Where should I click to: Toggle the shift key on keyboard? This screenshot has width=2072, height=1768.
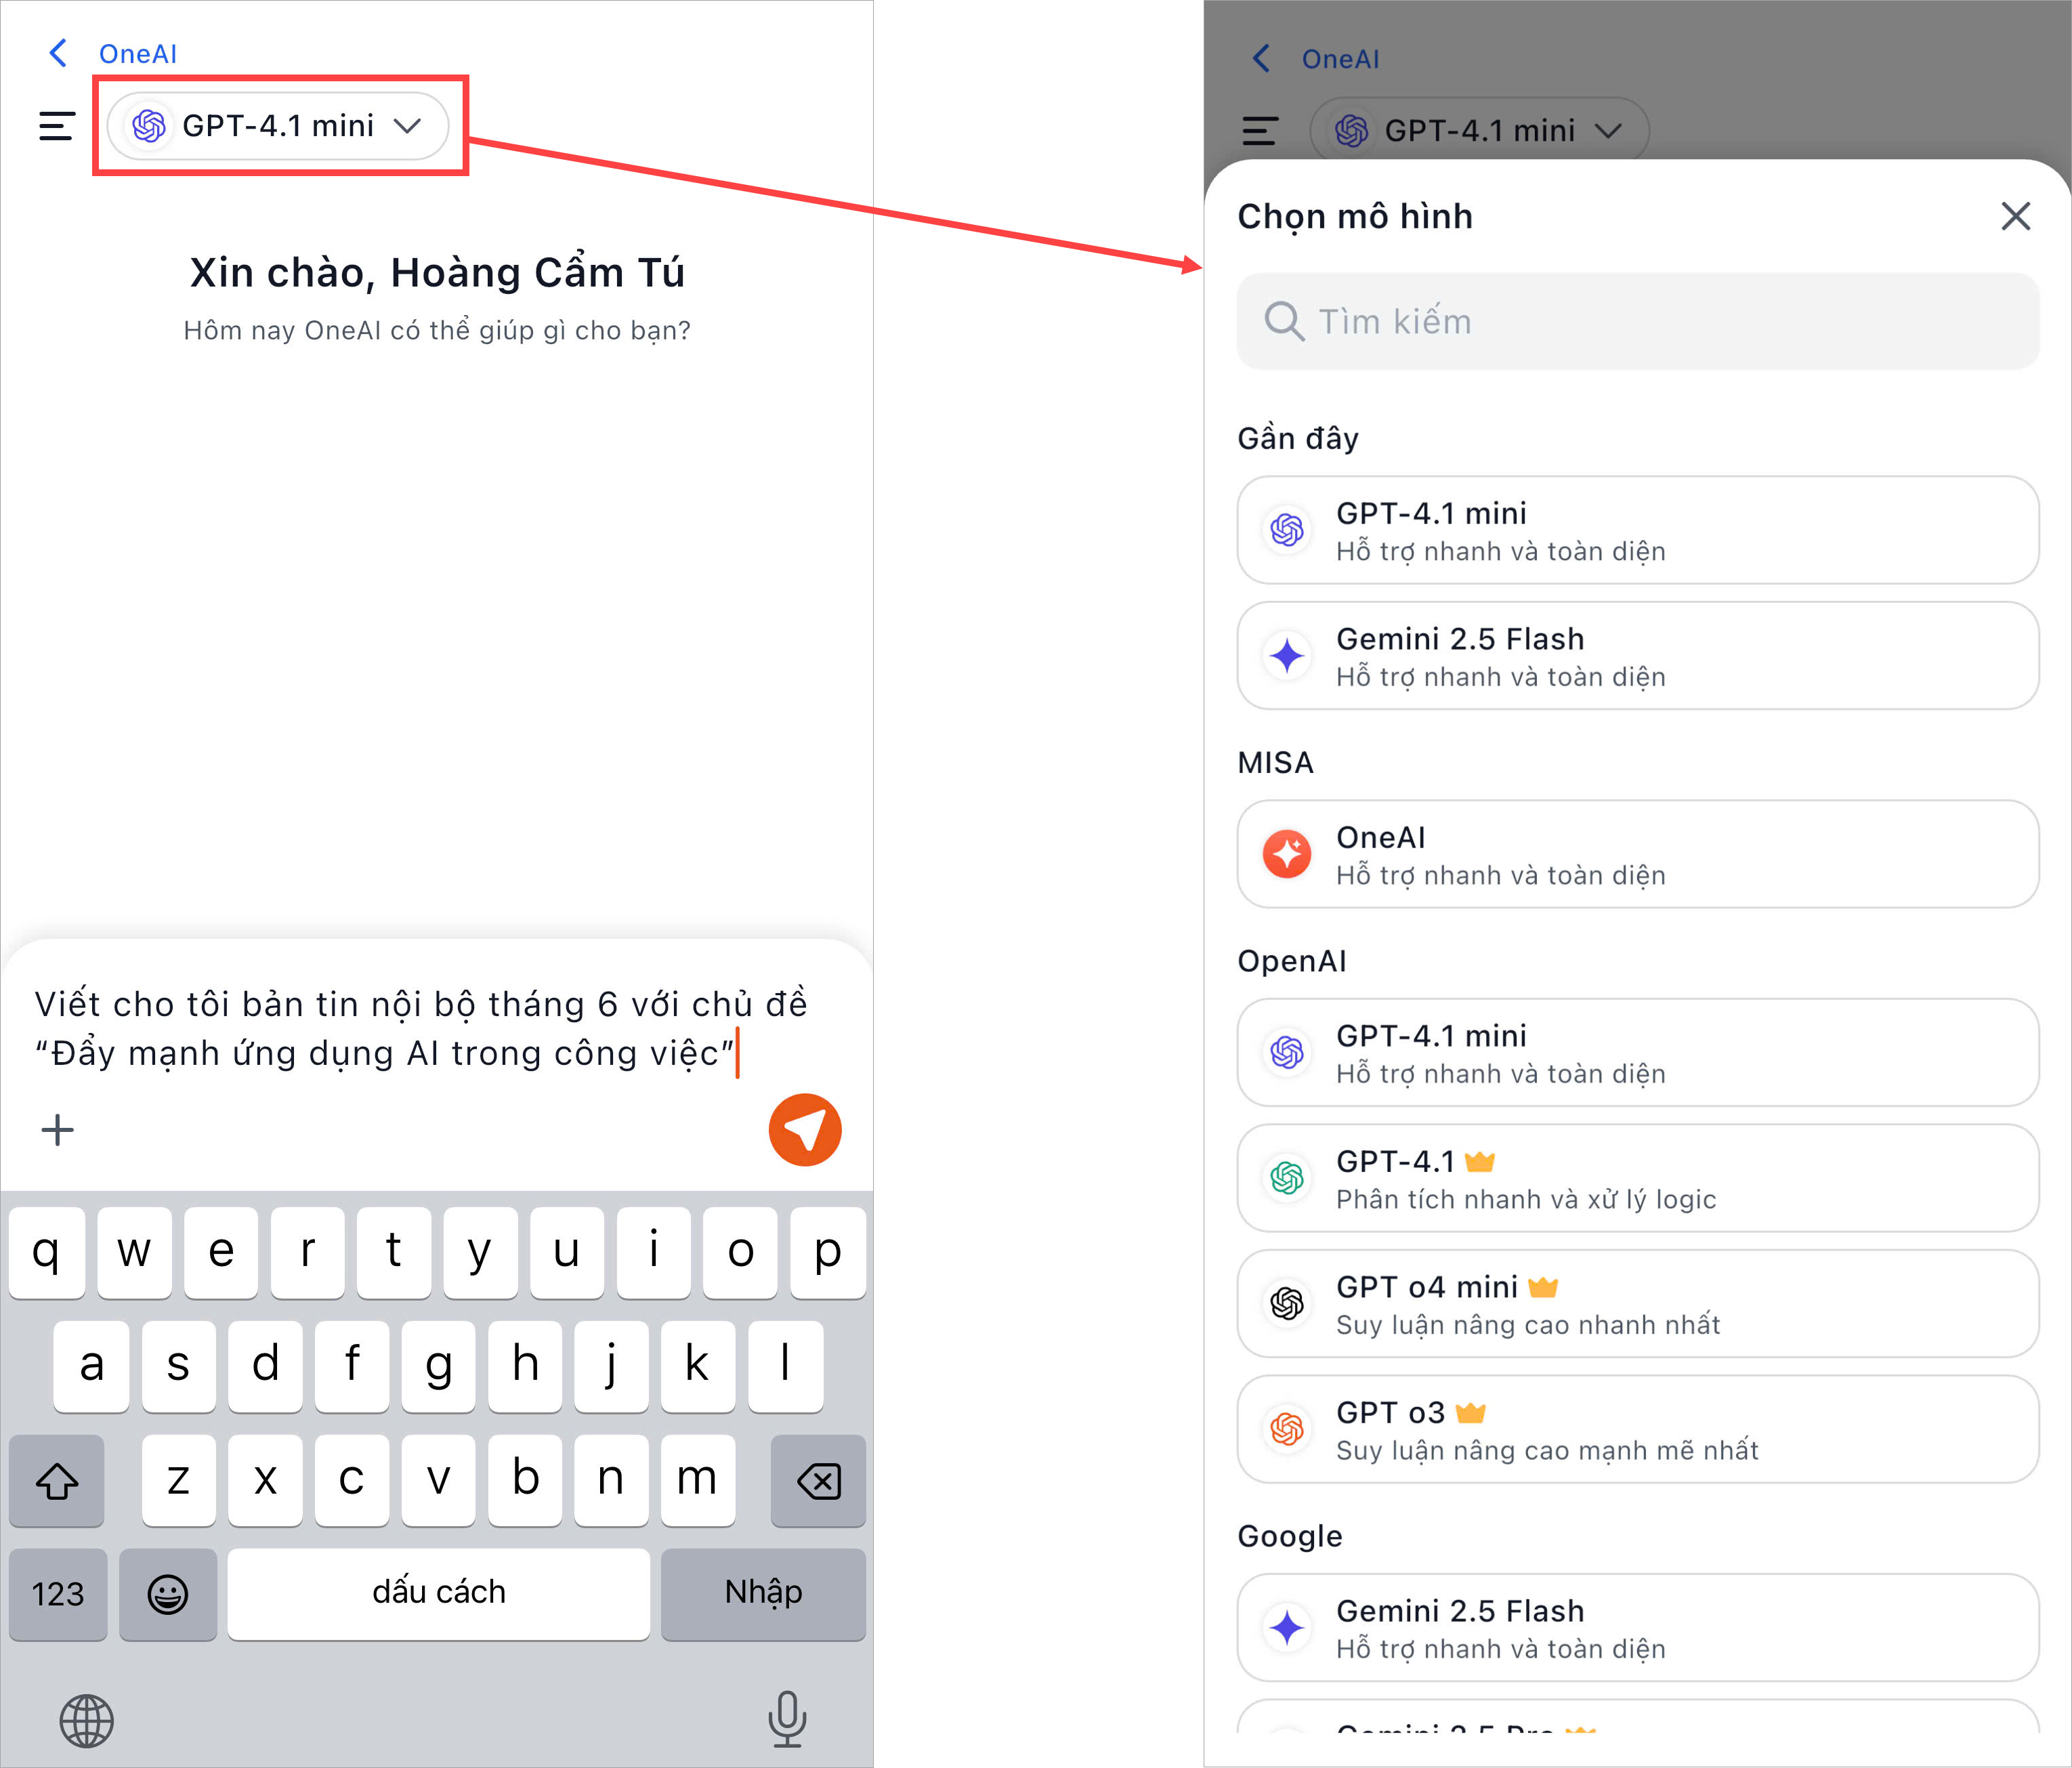(x=57, y=1480)
